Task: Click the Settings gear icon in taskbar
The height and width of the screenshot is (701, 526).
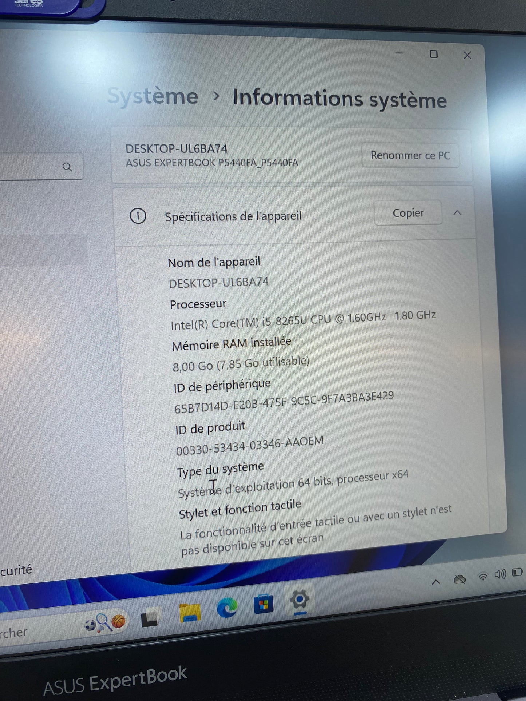Action: pos(300,599)
